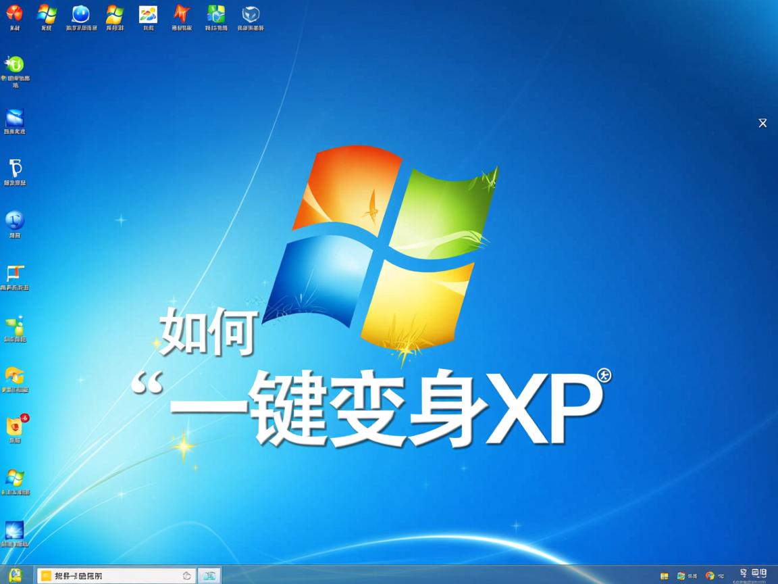Open the green recycle-style icon on the left
Image resolution: width=778 pixels, height=584 pixels.
click(15, 64)
